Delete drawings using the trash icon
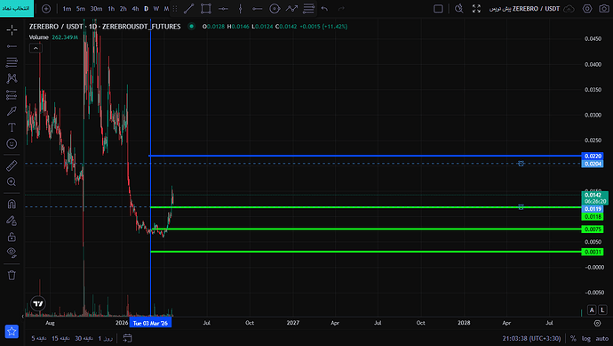 pyautogui.click(x=12, y=275)
